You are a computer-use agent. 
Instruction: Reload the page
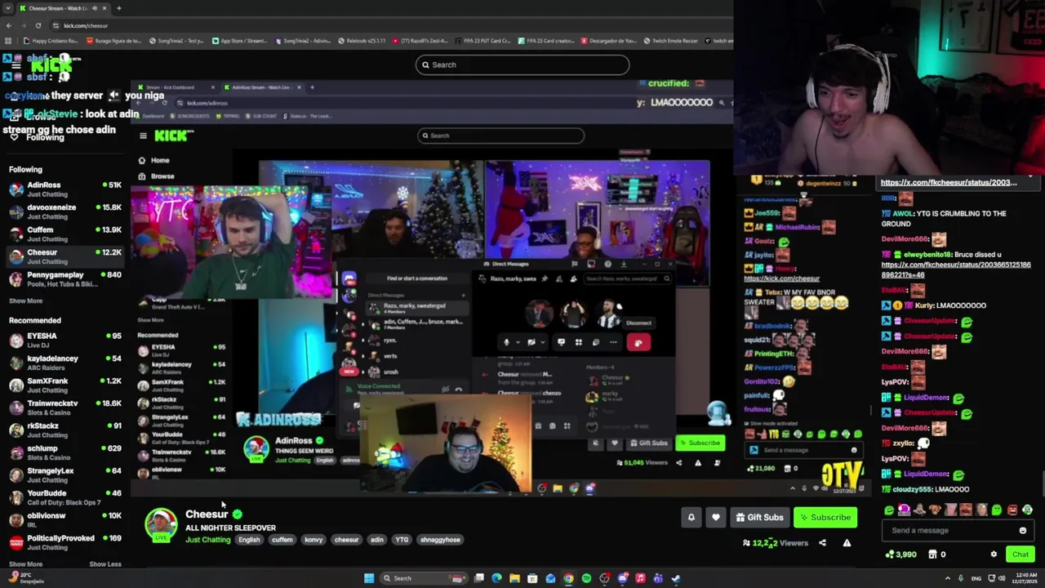pos(38,25)
